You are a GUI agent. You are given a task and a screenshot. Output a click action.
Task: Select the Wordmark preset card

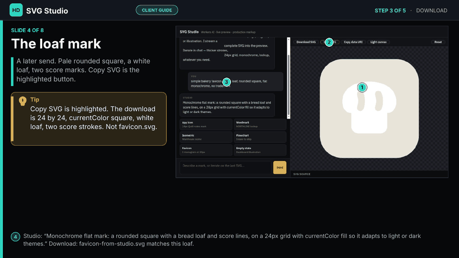pos(260,124)
